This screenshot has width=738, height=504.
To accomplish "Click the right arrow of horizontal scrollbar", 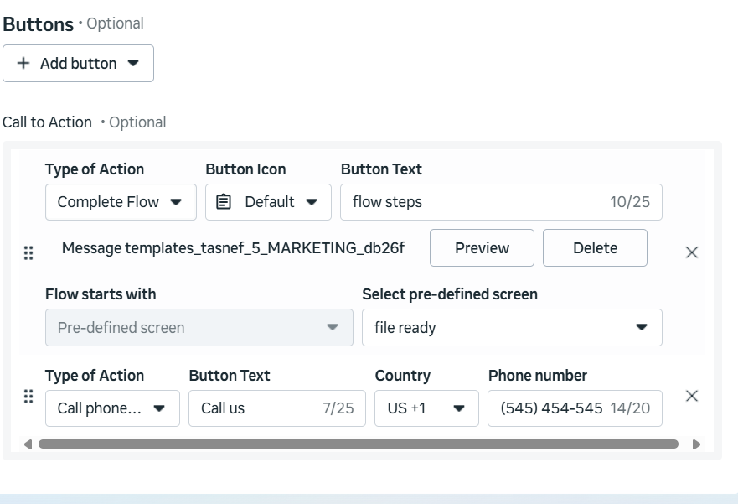I will pos(696,444).
